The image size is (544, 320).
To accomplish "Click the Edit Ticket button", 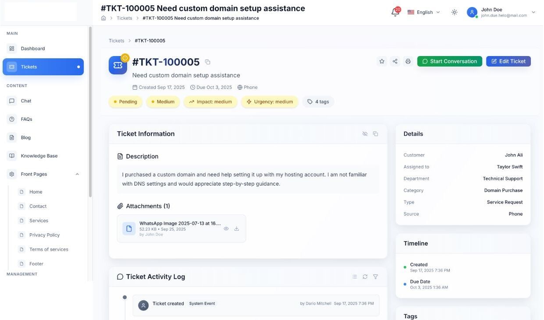I will [x=508, y=61].
